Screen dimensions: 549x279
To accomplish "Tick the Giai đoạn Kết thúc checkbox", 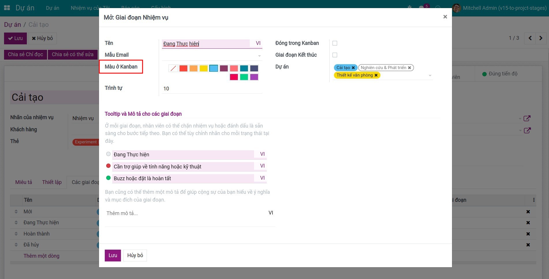I will [335, 55].
